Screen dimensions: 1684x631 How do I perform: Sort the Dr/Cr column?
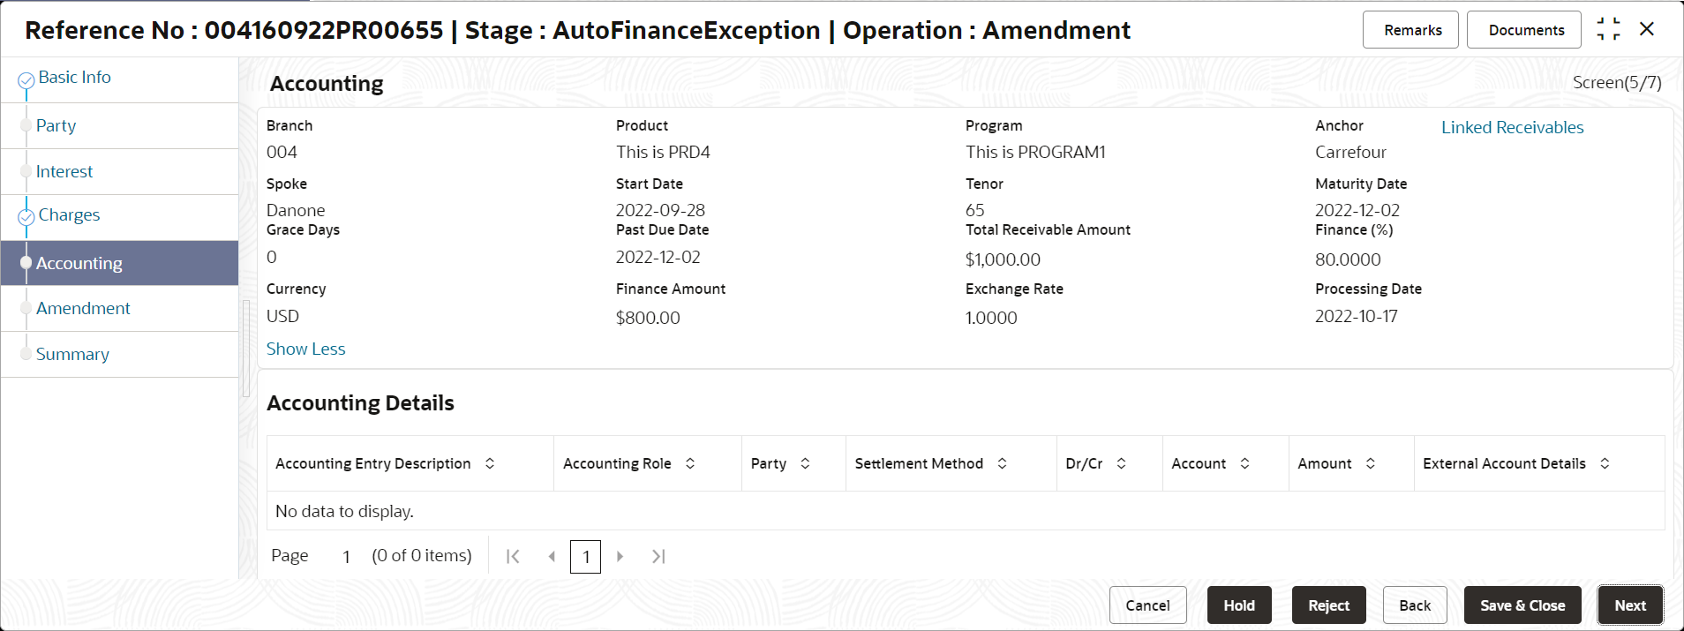click(1121, 463)
